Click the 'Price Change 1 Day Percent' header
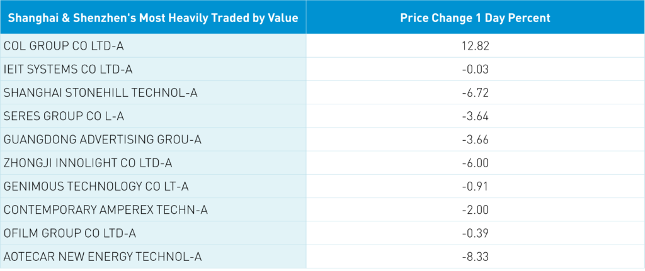This screenshot has height=271, width=645. tap(475, 18)
